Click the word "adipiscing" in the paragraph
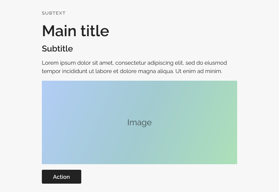The image size is (279, 192). (x=160, y=63)
